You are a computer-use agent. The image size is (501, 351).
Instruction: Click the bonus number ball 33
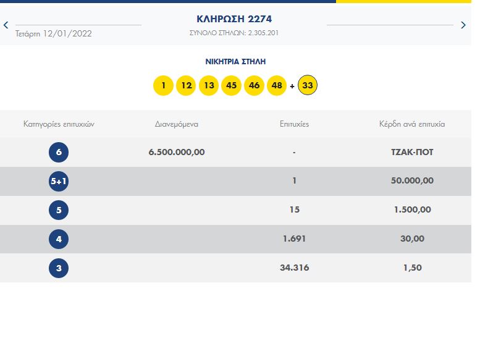point(308,85)
